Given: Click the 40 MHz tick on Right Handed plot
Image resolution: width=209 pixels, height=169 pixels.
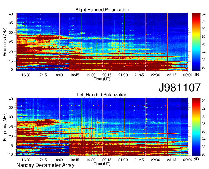Looking at the screenshot, I should click(x=11, y=14).
